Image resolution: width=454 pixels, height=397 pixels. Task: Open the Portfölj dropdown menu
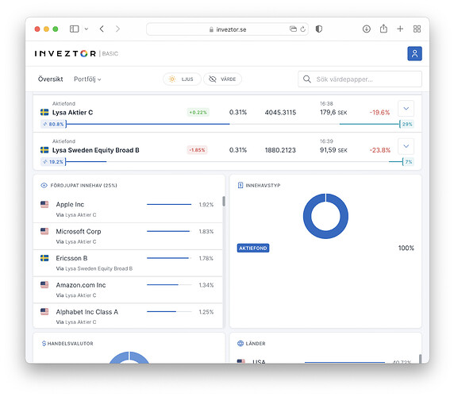coord(87,79)
